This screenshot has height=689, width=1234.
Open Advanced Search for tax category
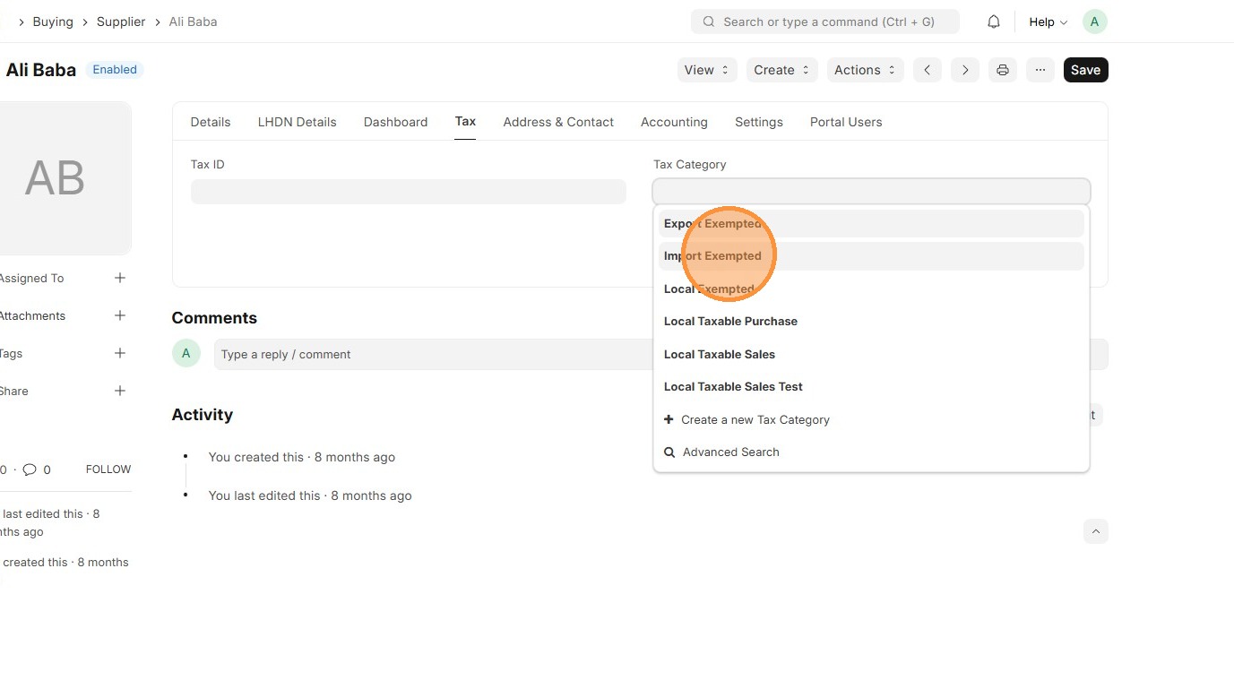point(871,452)
